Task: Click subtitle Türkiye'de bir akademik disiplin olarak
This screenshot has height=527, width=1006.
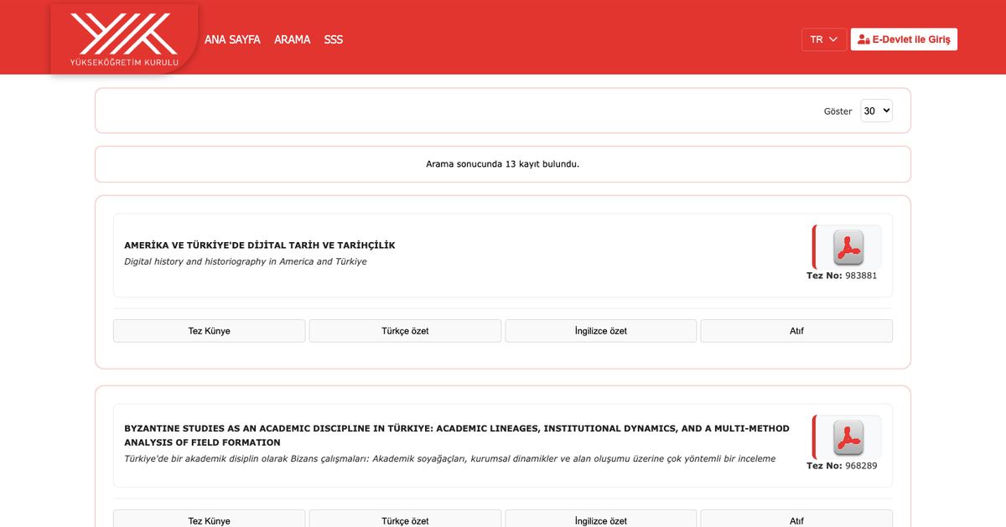Action: [x=449, y=458]
